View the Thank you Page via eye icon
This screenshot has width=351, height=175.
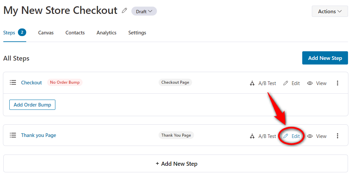[x=317, y=136]
